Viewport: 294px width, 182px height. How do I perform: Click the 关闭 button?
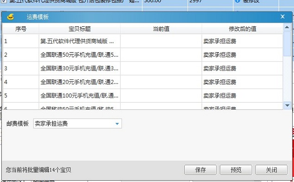coord(271,170)
